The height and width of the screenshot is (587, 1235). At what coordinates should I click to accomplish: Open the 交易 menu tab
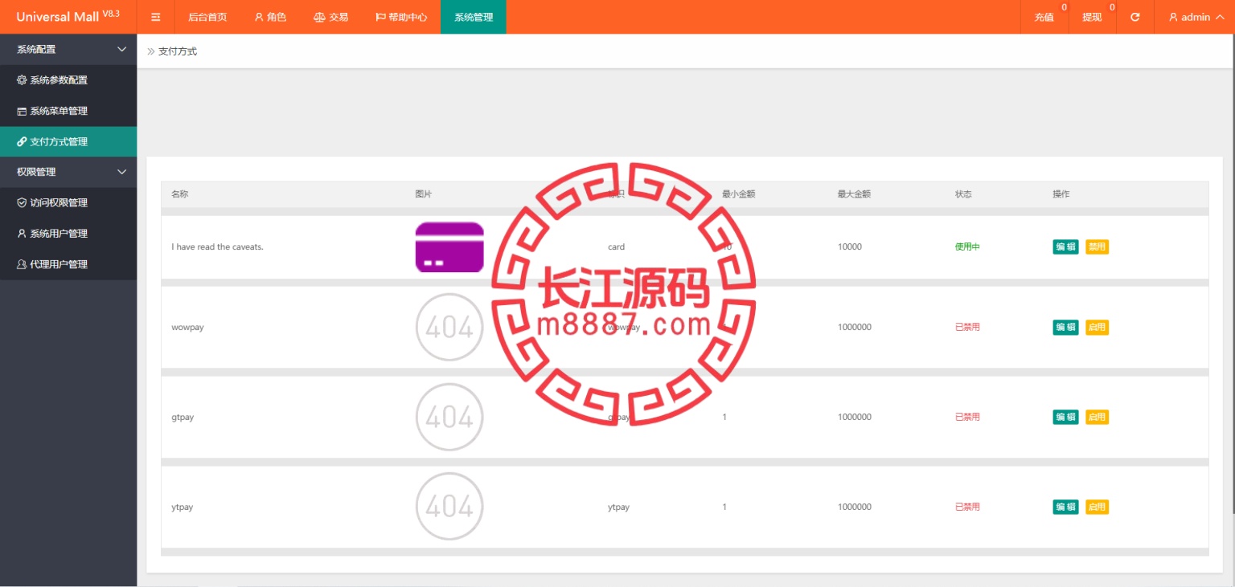[330, 17]
